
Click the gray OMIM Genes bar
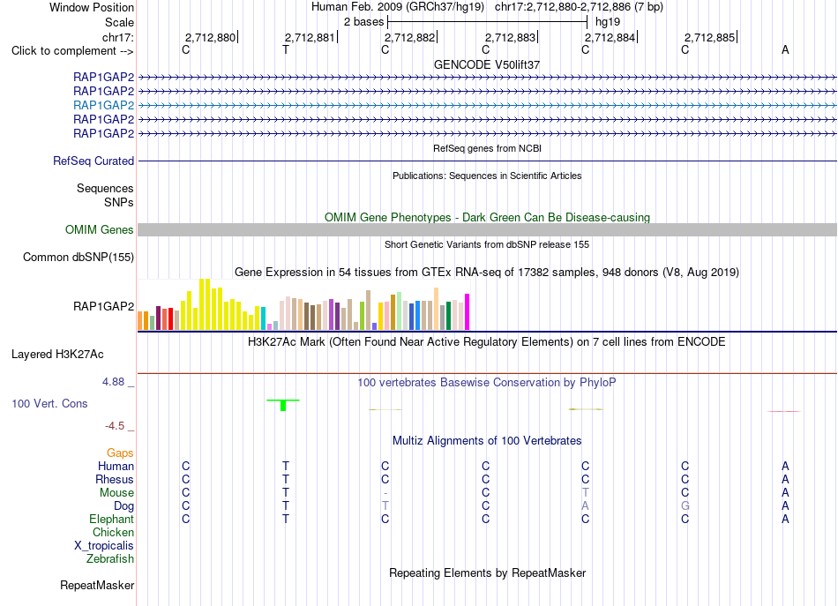487,230
